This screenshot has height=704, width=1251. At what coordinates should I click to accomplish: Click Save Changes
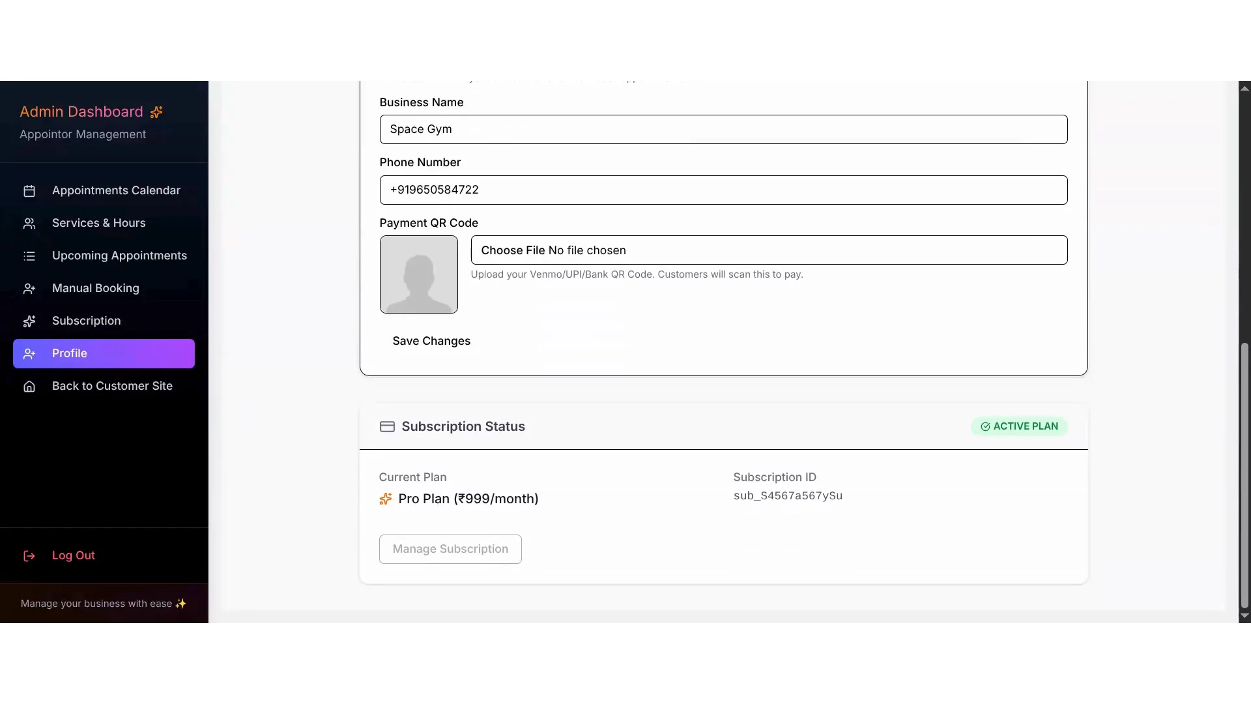[431, 341]
